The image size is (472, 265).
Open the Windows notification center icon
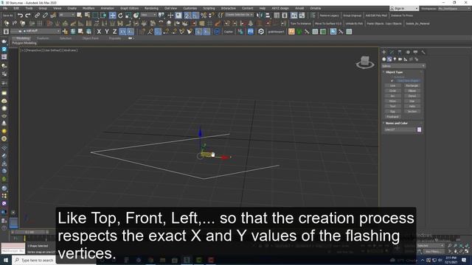click(464, 260)
